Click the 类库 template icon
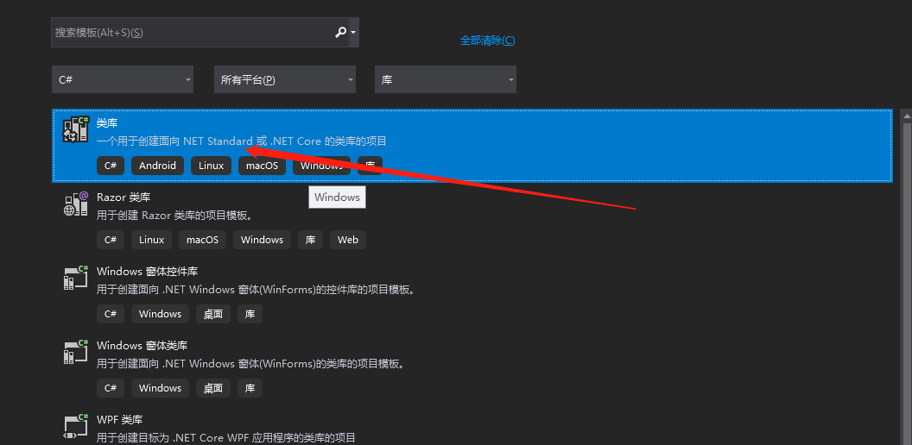This screenshot has height=445, width=912. click(76, 129)
